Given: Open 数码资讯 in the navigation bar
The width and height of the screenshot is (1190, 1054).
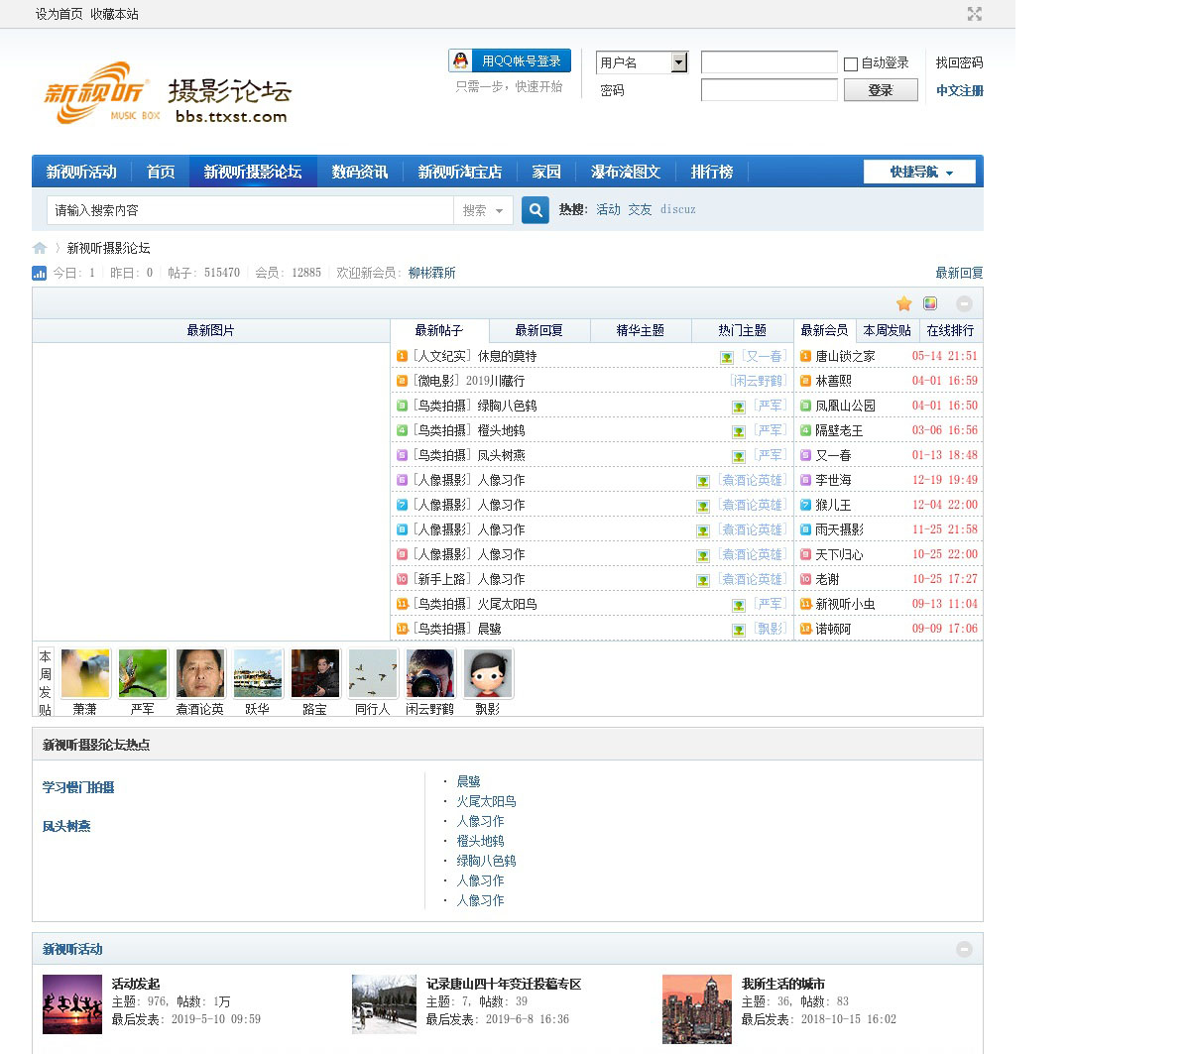Looking at the screenshot, I should coord(360,172).
